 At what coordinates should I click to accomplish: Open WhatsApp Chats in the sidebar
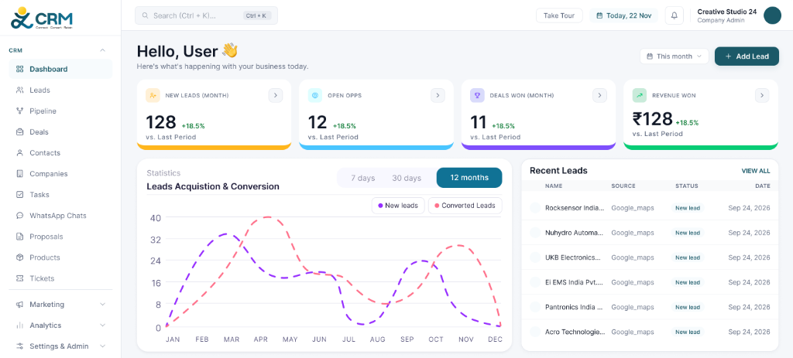point(60,216)
